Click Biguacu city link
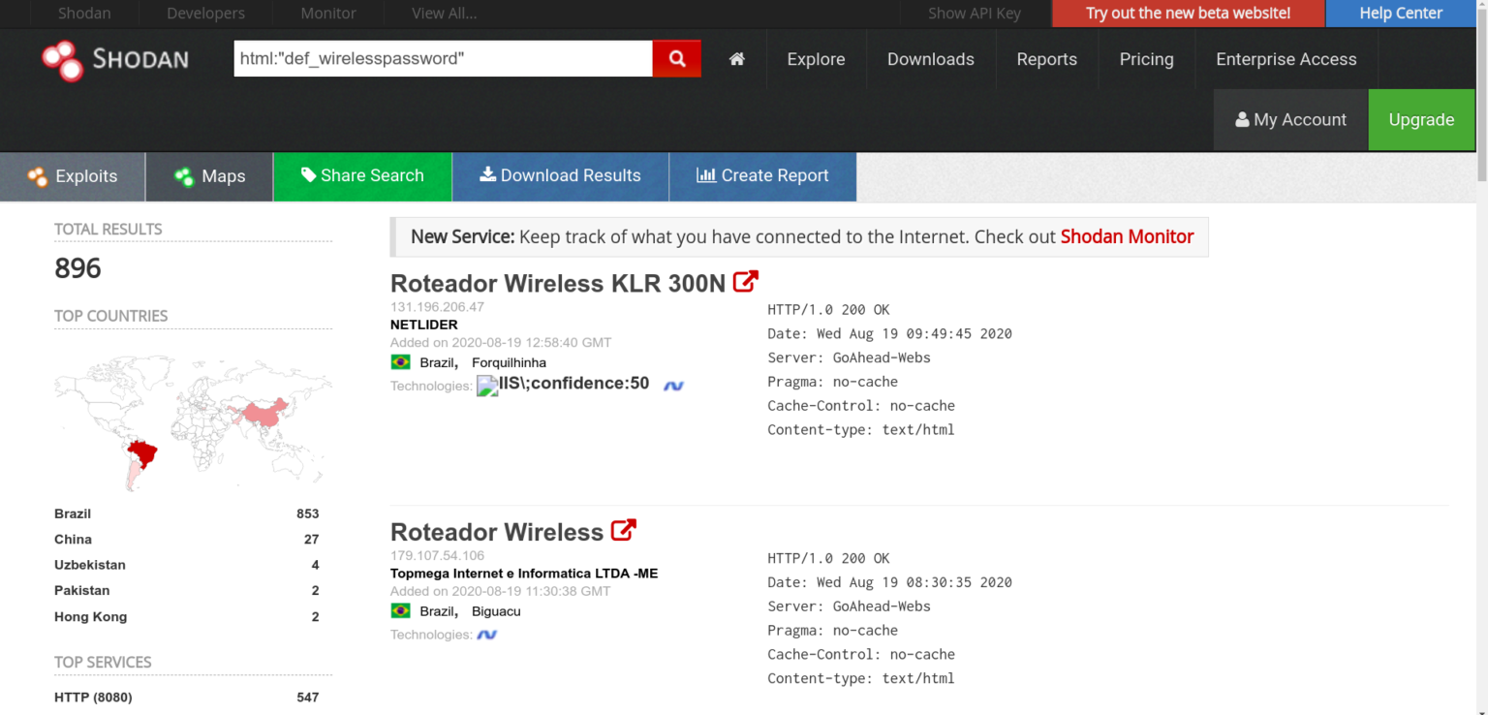Viewport: 1488px width, 715px height. pyautogui.click(x=496, y=611)
